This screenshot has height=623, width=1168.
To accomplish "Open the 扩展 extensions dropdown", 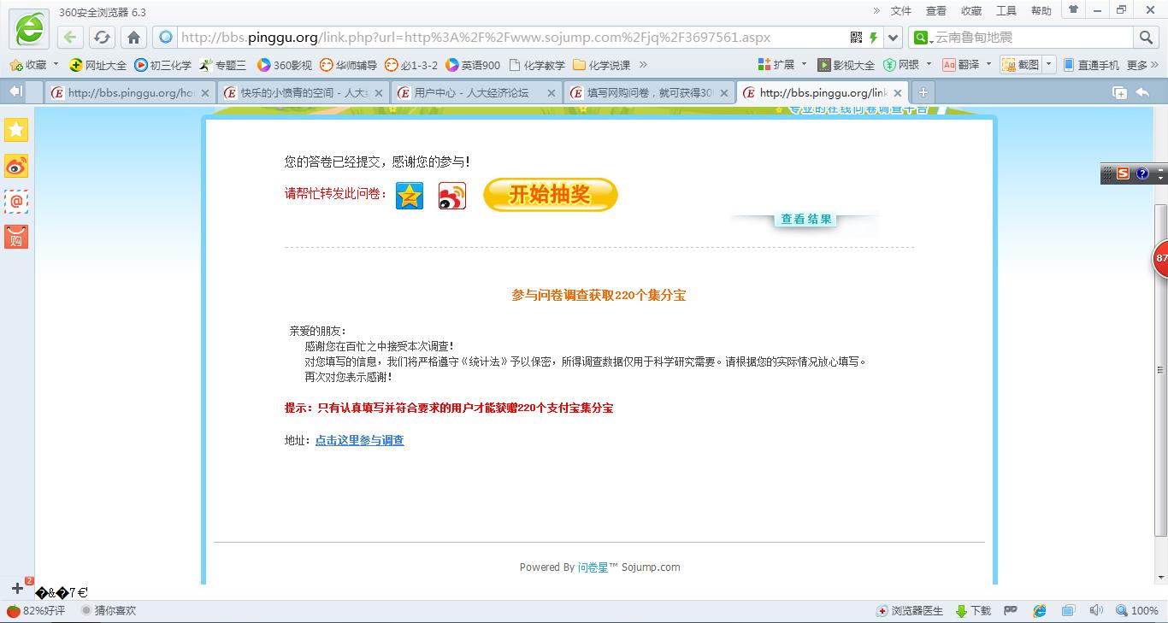I will click(782, 65).
